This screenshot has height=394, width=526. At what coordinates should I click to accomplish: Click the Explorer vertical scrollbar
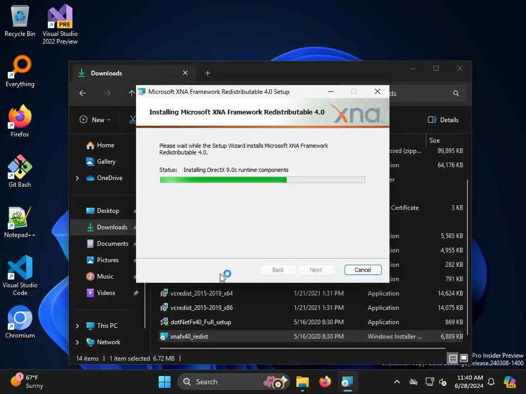[467, 258]
